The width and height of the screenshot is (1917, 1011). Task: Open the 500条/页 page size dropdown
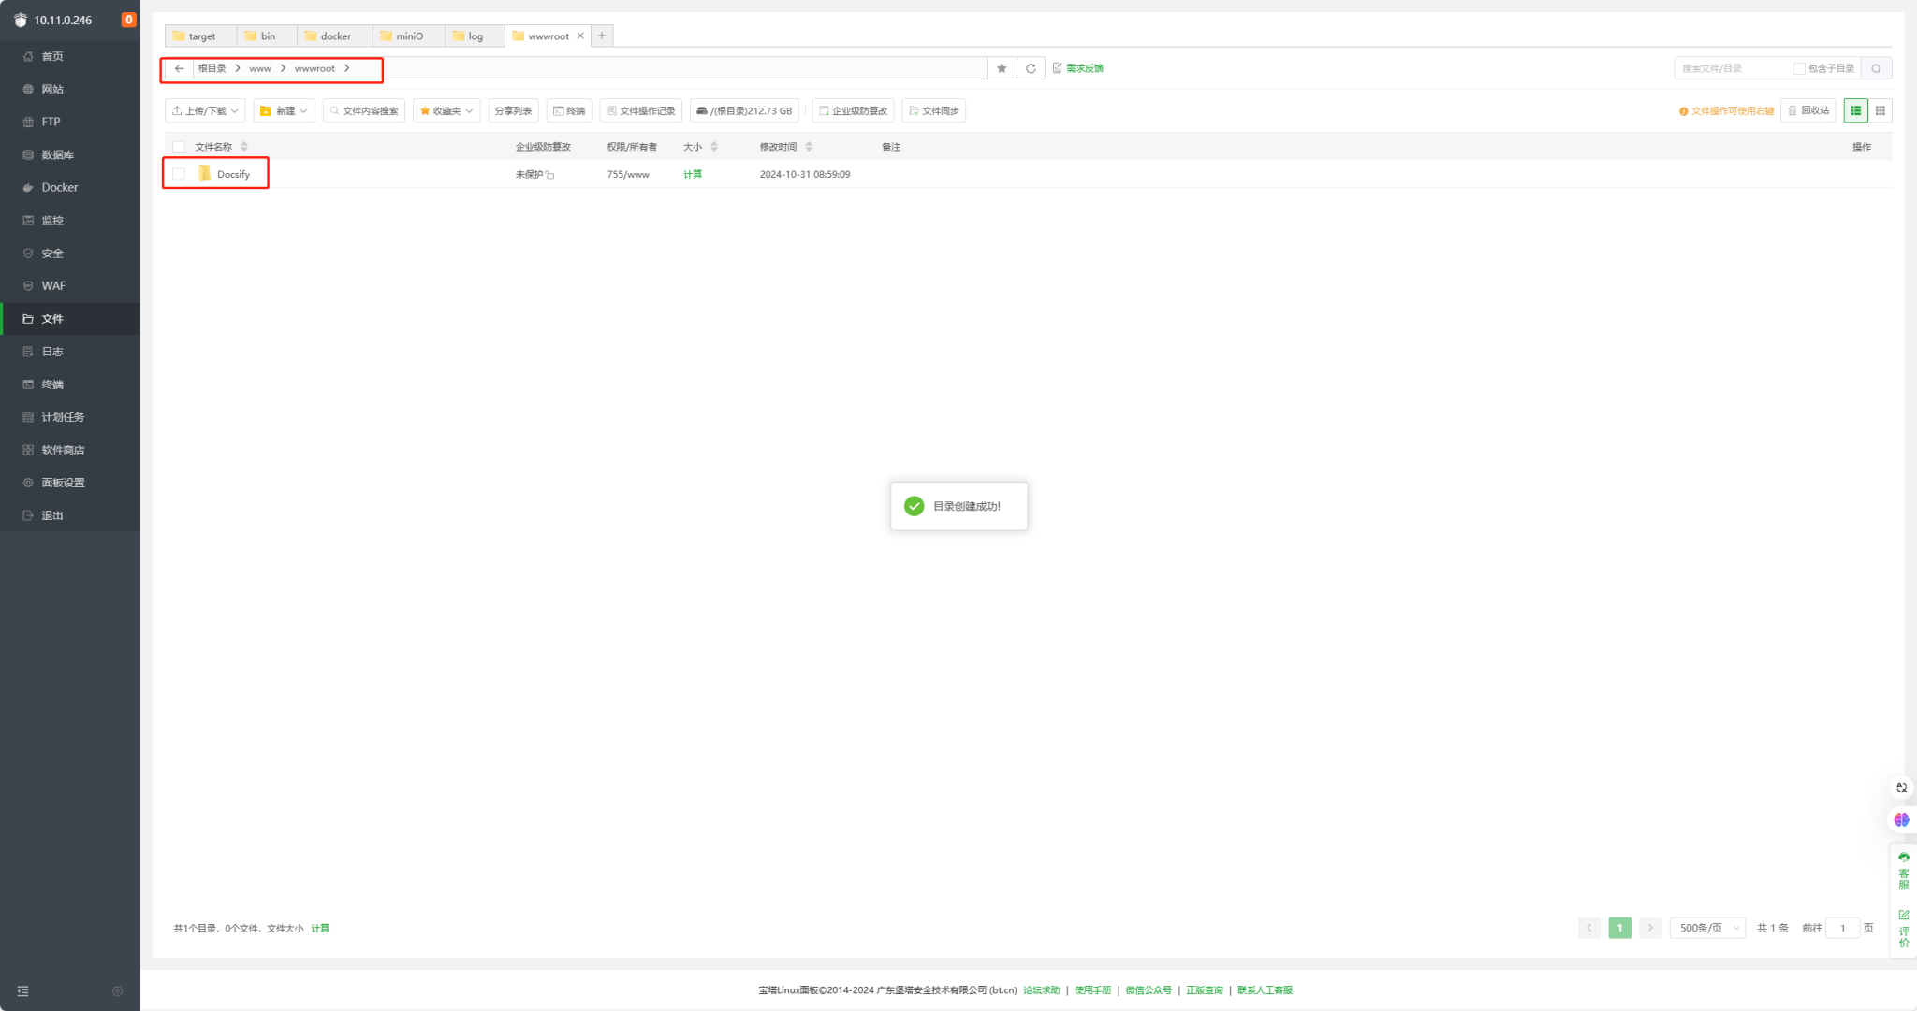(1708, 928)
